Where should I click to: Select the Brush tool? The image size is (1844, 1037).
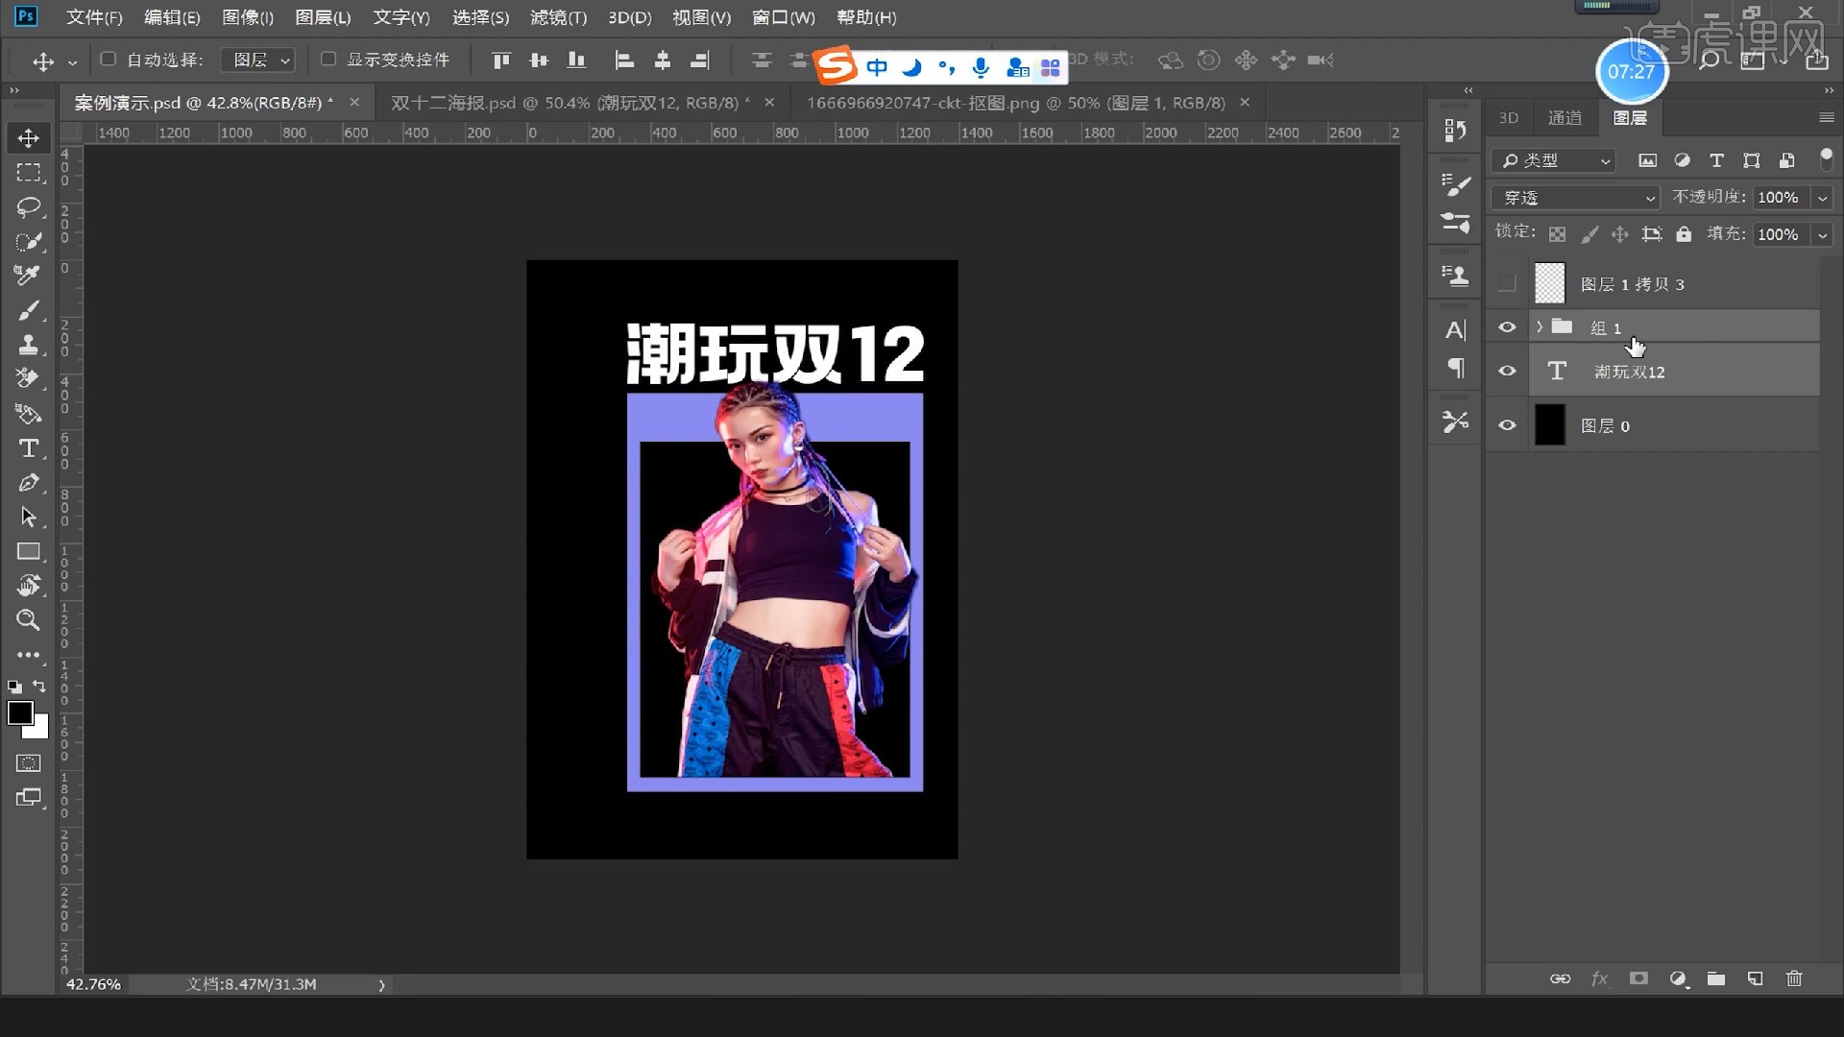pyautogui.click(x=28, y=310)
